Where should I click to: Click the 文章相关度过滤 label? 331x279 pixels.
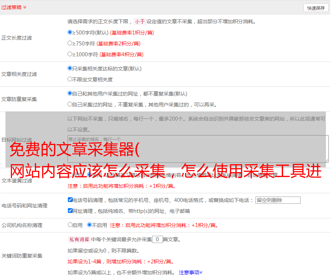[19, 74]
